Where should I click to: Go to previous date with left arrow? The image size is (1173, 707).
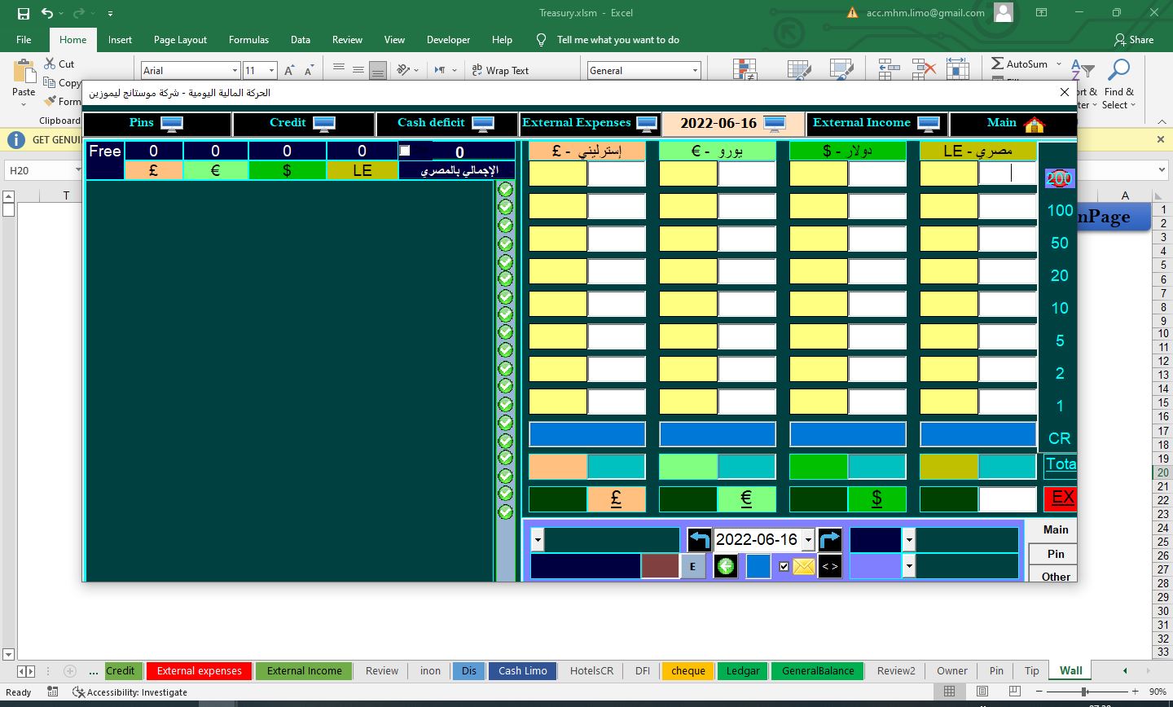point(699,539)
